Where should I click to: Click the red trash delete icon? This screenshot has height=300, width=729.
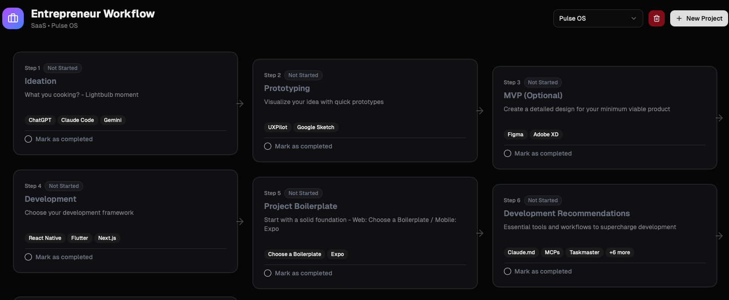pos(656,18)
